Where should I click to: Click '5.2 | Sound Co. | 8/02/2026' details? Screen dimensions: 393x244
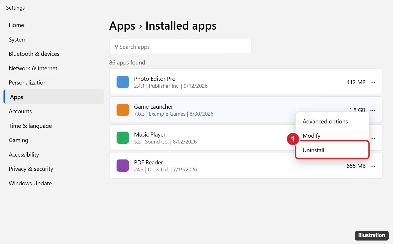(165, 142)
